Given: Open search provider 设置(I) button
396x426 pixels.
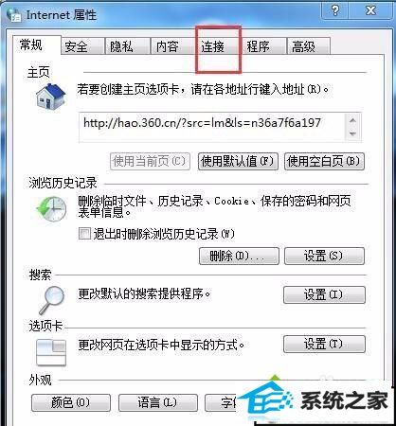Looking at the screenshot, I should (324, 294).
